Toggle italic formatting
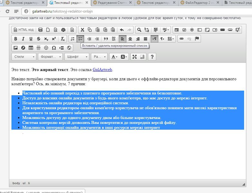The height and width of the screenshot is (193, 252). pos(23,39)
